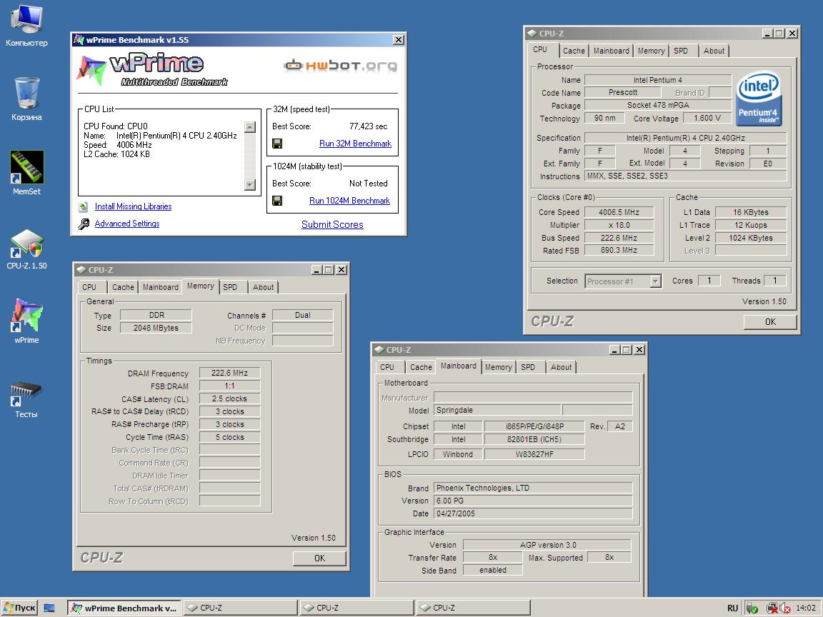Image resolution: width=823 pixels, height=617 pixels.
Task: Click the CPU-Z title icon in Mainboard window
Action: click(x=379, y=350)
